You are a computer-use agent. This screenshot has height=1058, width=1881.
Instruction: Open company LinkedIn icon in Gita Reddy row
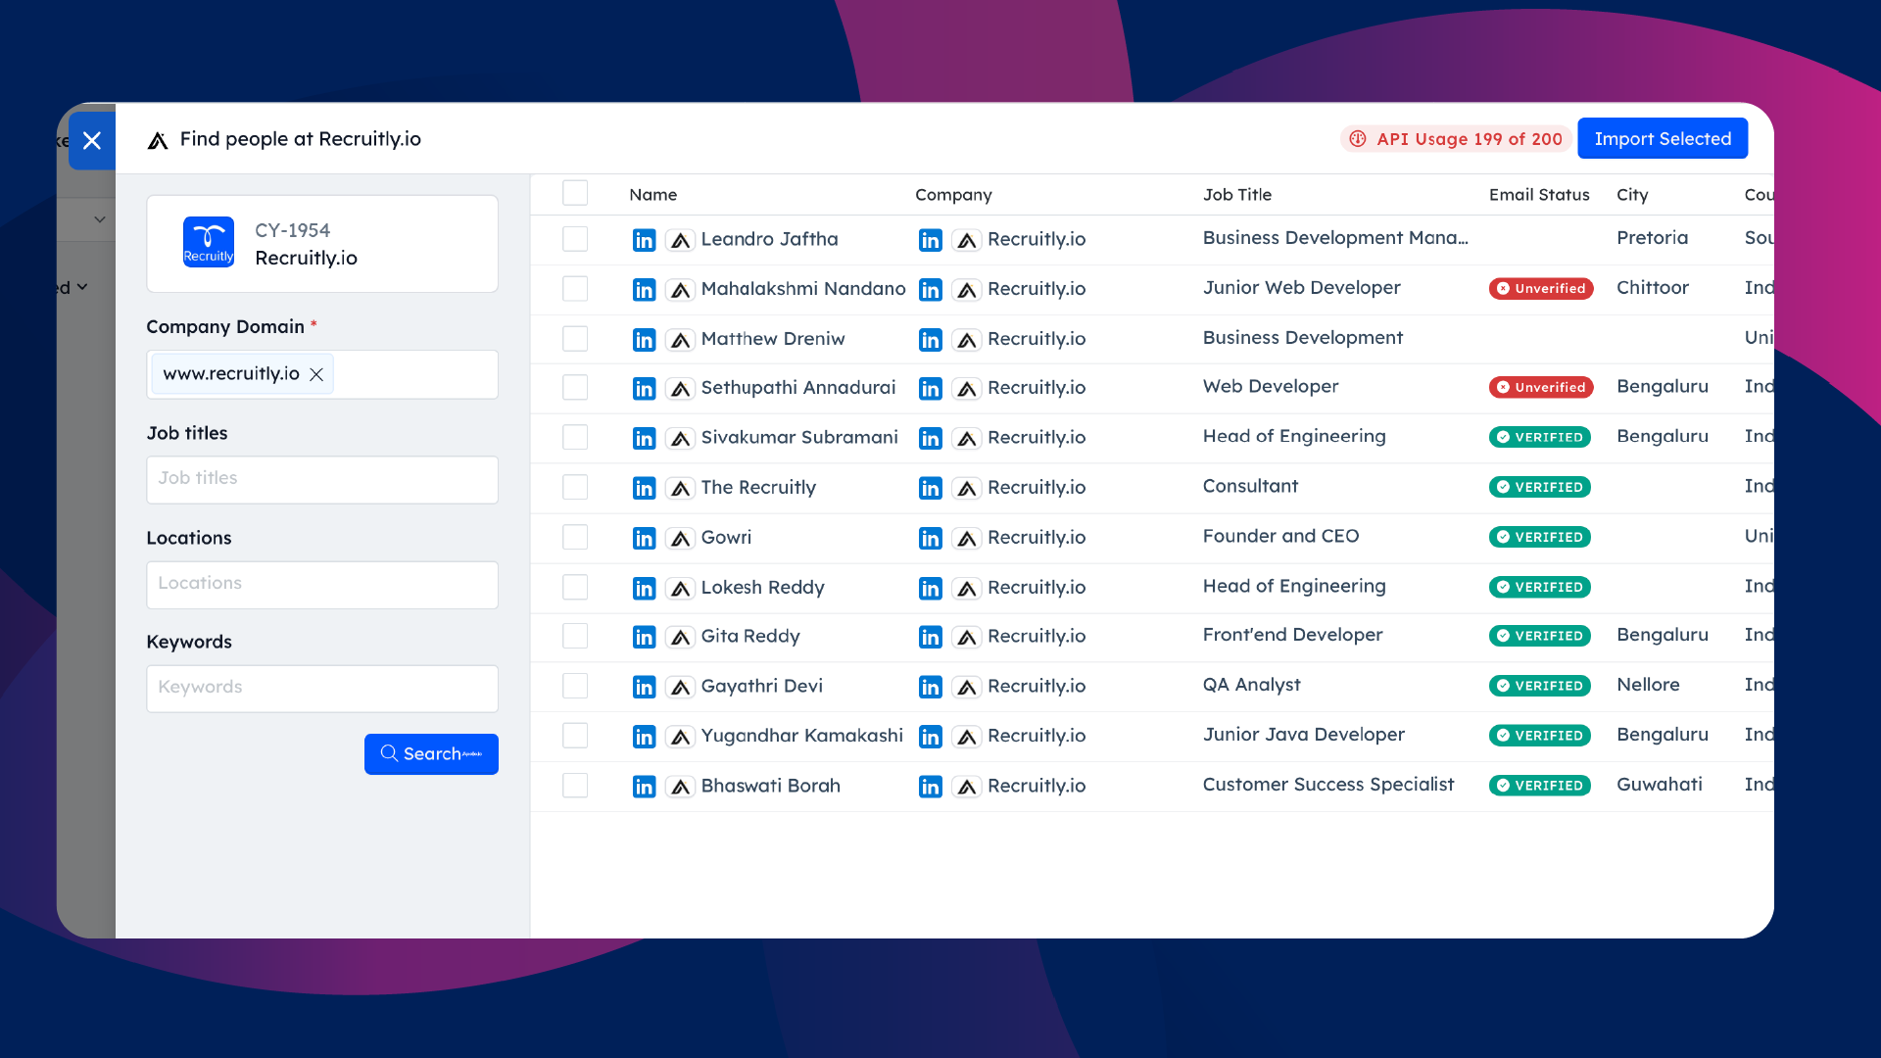click(x=931, y=637)
